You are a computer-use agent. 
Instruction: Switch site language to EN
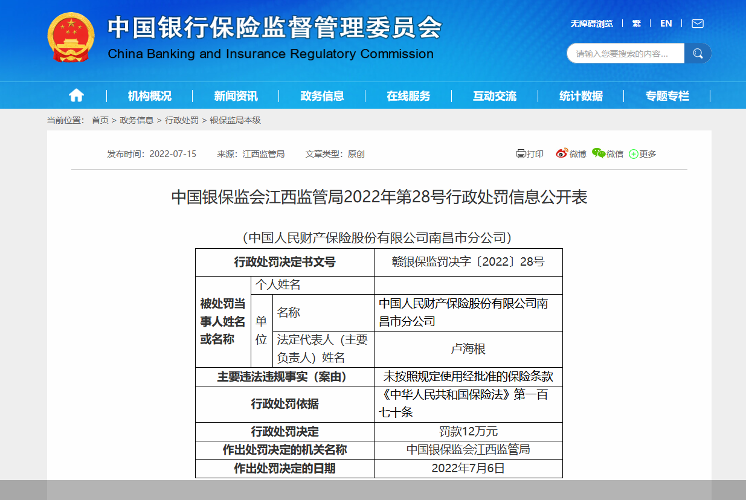click(x=666, y=24)
